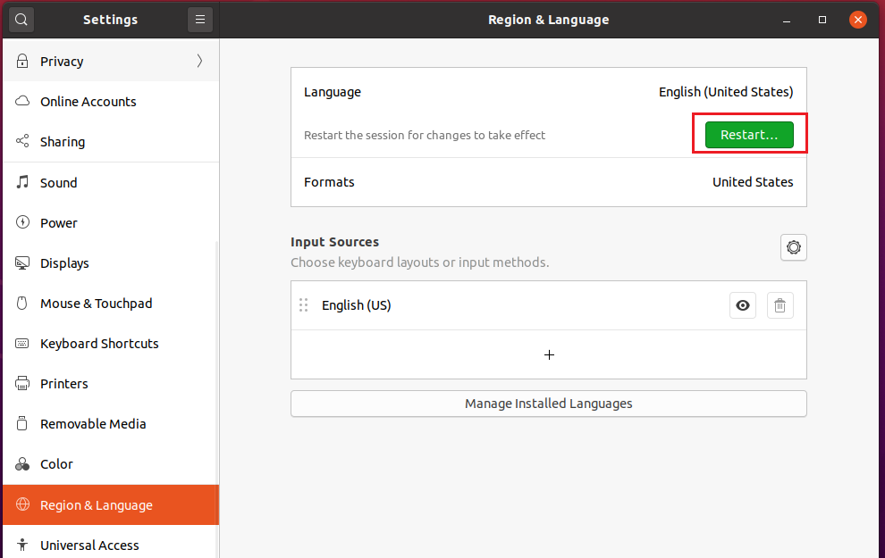
Task: Select Online Accounts in the sidebar
Action: pos(88,102)
